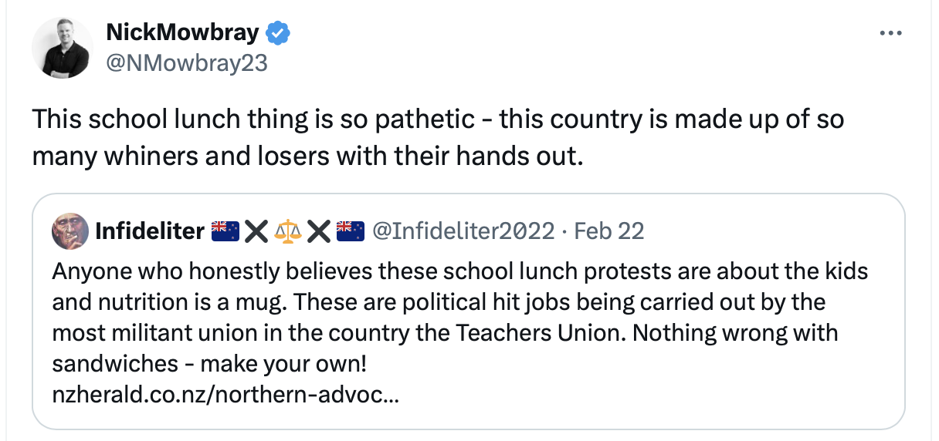
Task: Click the second New Zealand flag emoji
Action: point(350,231)
